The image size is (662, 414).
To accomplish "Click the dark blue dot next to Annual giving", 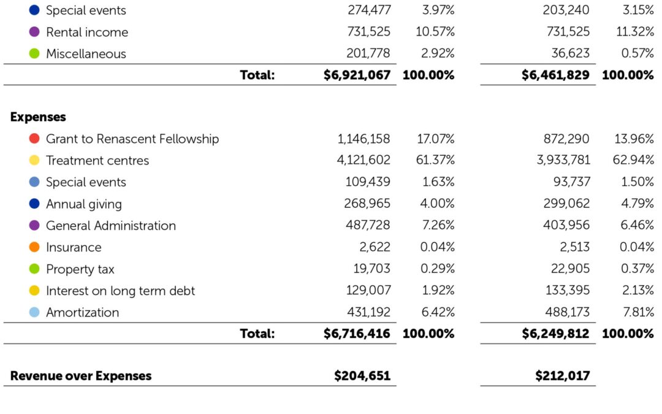I will [x=34, y=204].
